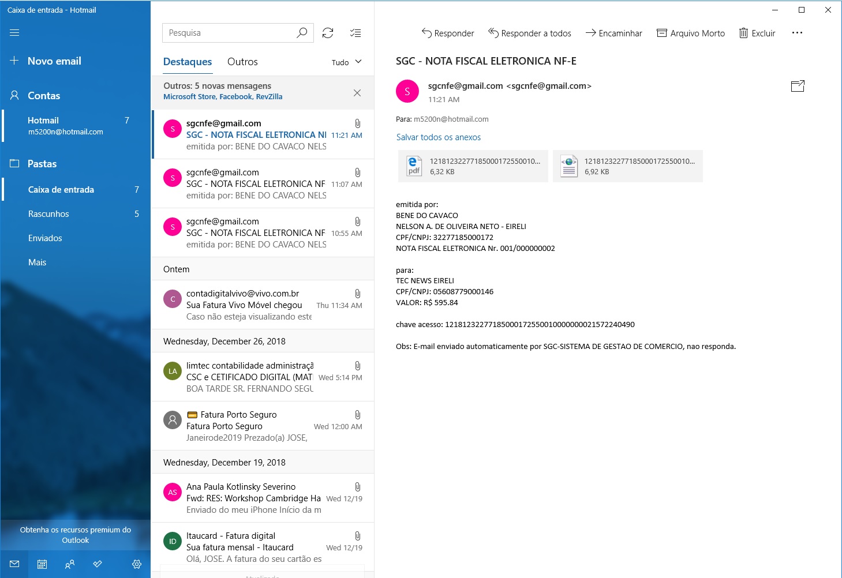Open the sgcnfe email from 10:55 AM
This screenshot has height=578, width=842.
(x=263, y=232)
